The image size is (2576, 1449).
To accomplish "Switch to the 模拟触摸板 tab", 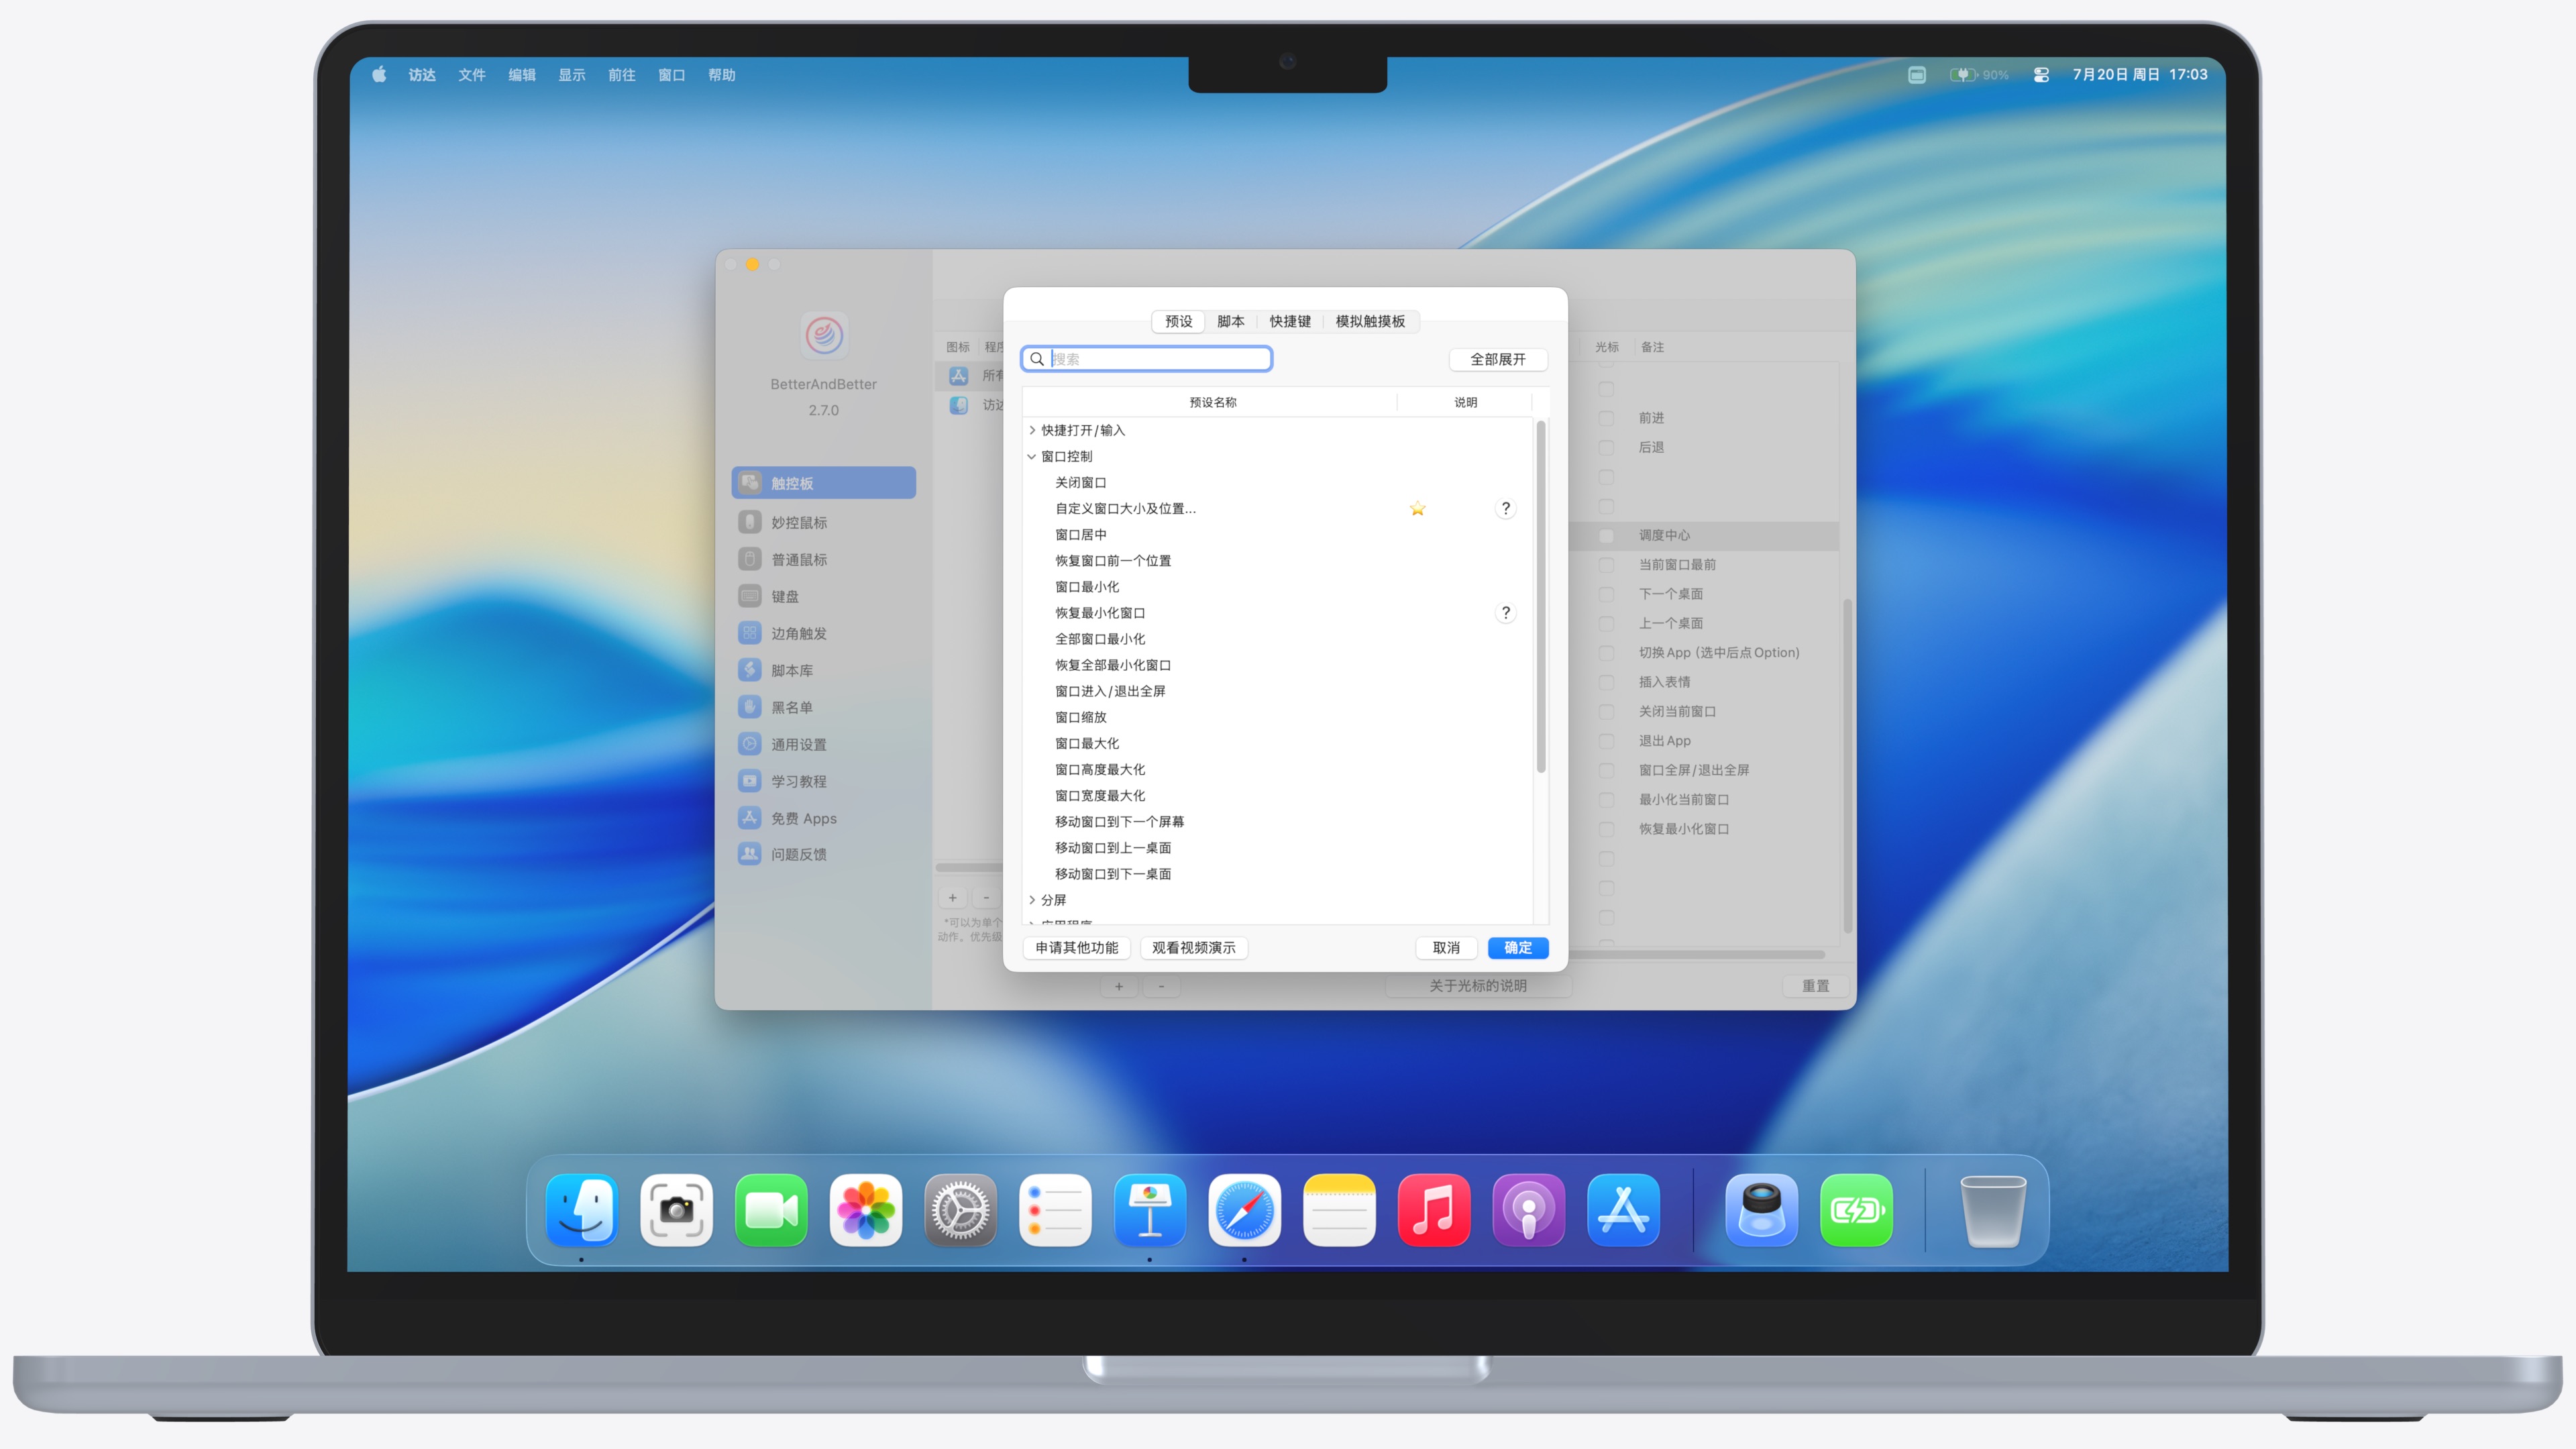I will point(1369,322).
